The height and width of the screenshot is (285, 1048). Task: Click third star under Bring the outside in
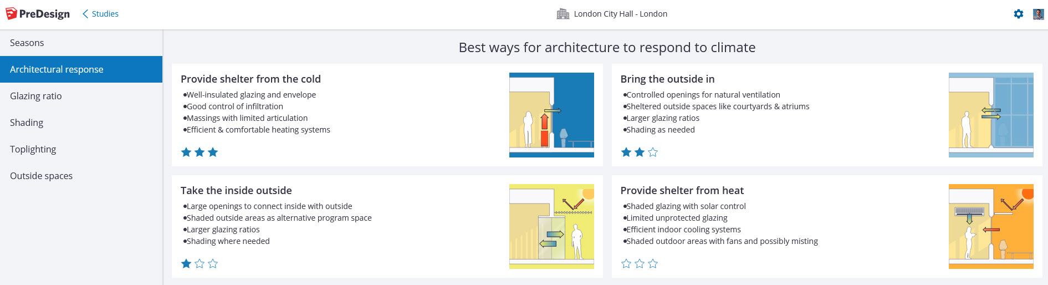[x=653, y=152]
